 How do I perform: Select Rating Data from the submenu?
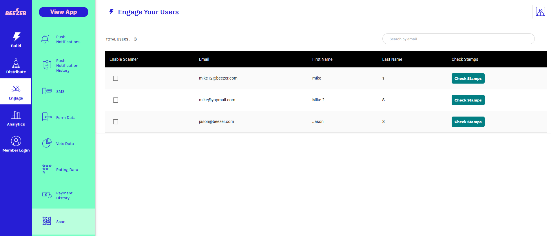67,169
